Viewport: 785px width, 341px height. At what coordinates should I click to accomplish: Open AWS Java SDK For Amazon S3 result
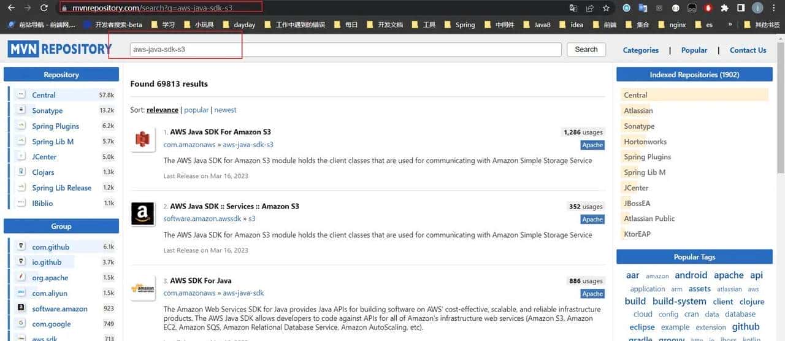(220, 132)
